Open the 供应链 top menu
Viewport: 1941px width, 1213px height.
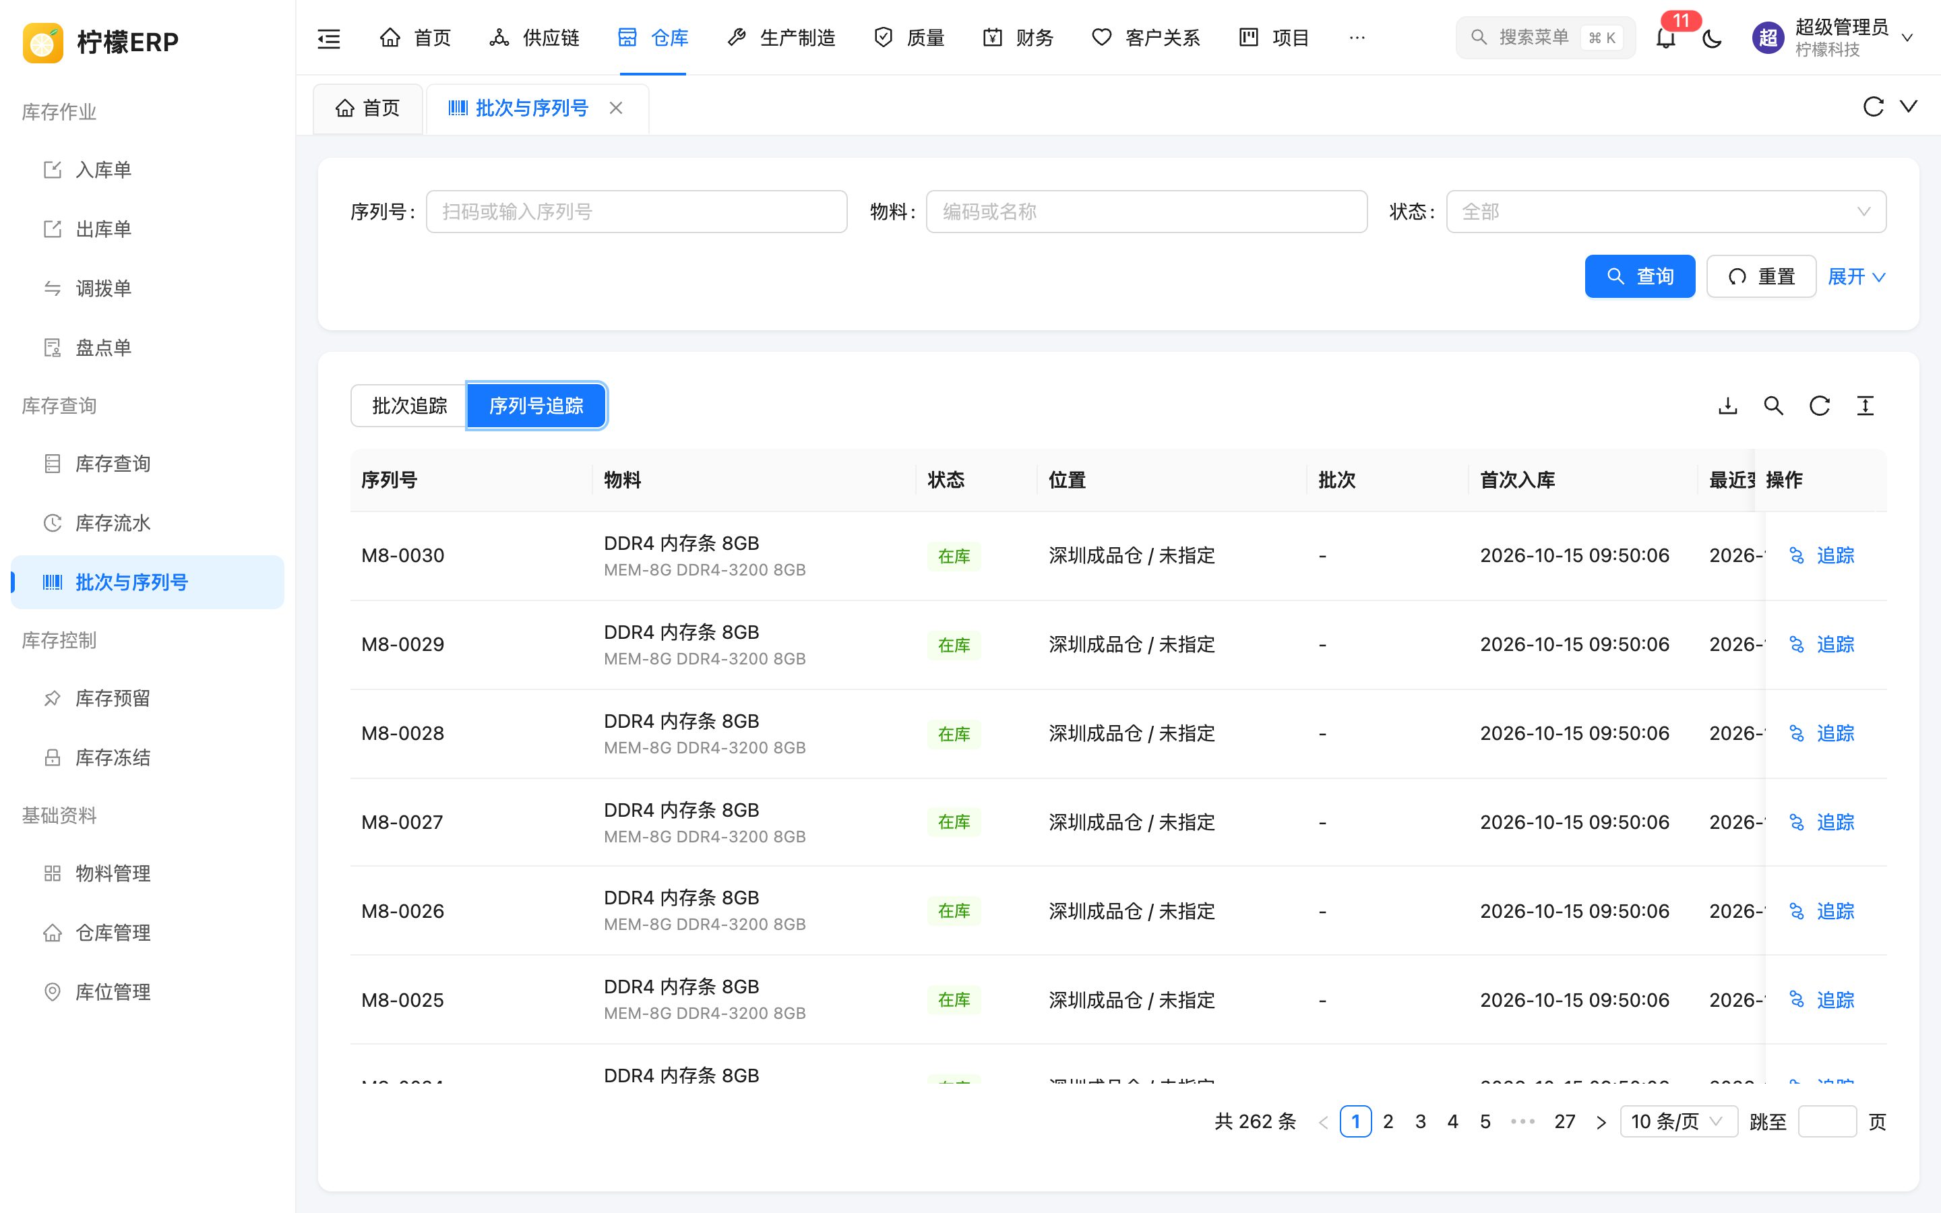[x=534, y=38]
